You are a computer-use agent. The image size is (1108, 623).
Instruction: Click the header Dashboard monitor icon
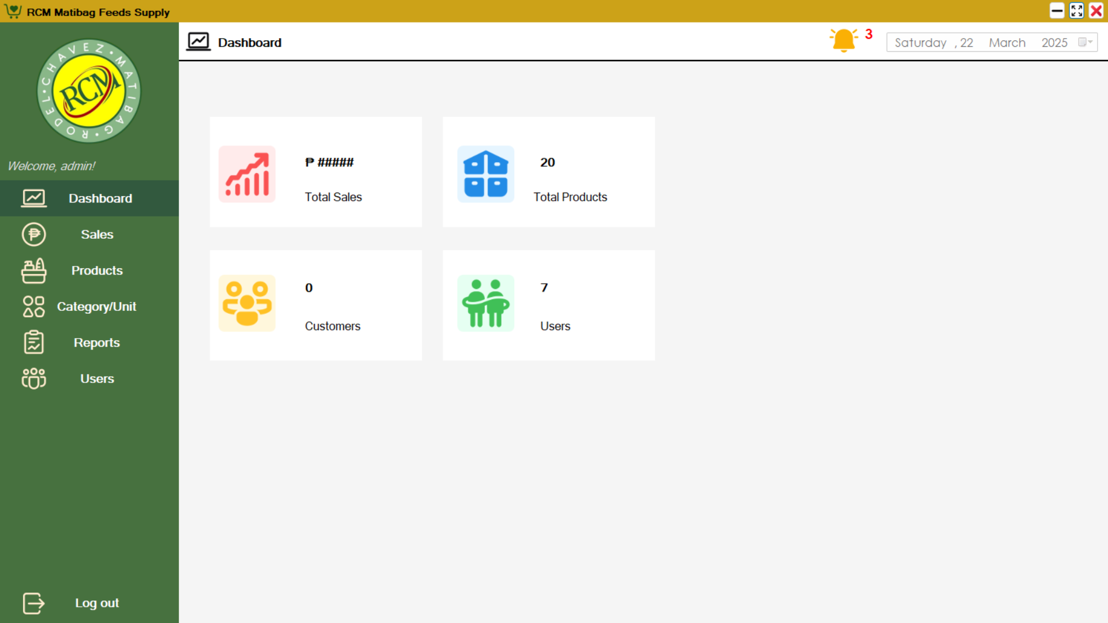199,42
